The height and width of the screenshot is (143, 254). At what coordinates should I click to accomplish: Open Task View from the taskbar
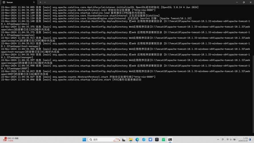pos(124,140)
